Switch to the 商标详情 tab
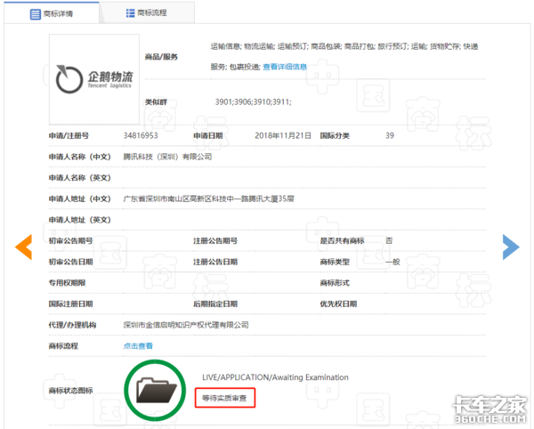 (x=52, y=13)
